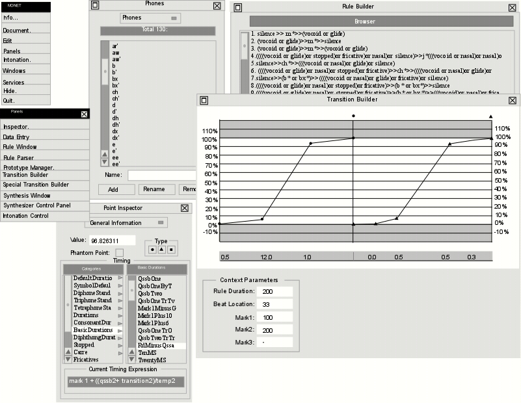Click the Current Timing Expression text

(126, 382)
